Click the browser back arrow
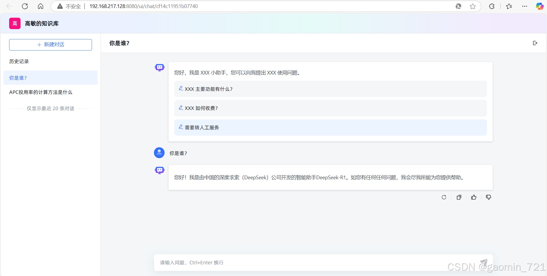The height and width of the screenshot is (276, 547). click(x=9, y=6)
